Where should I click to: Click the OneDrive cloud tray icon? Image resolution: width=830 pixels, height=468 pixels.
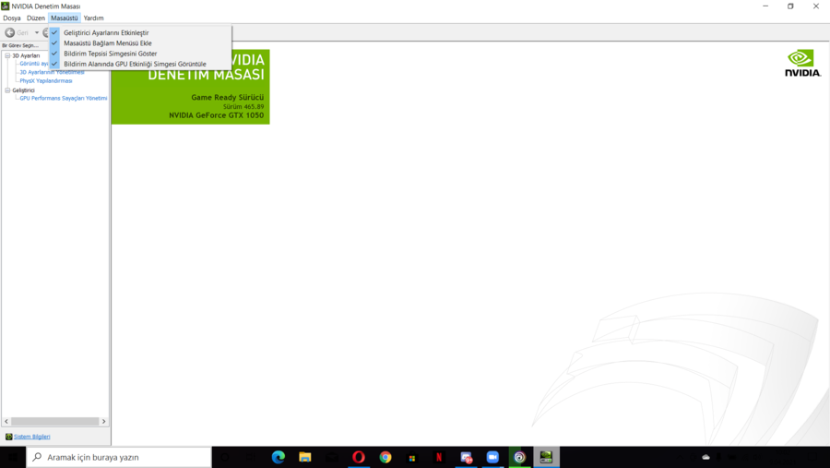tap(705, 457)
